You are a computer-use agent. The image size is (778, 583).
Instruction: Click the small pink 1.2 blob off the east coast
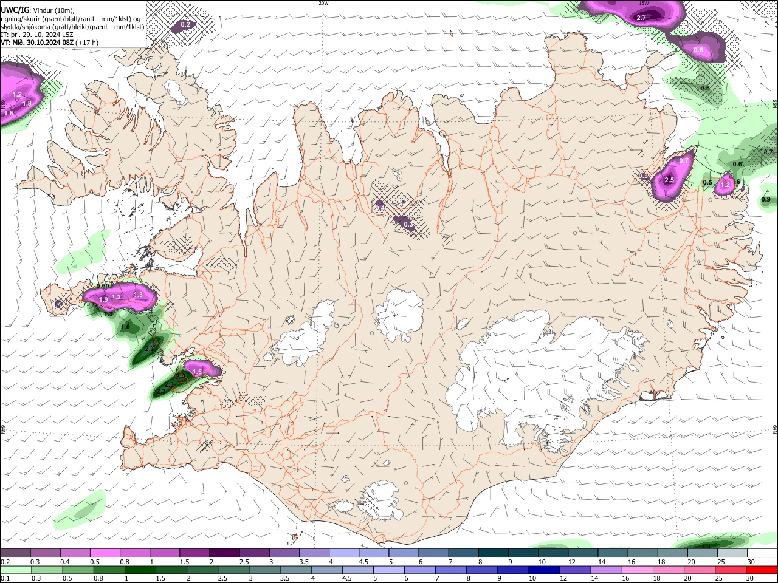point(724,184)
